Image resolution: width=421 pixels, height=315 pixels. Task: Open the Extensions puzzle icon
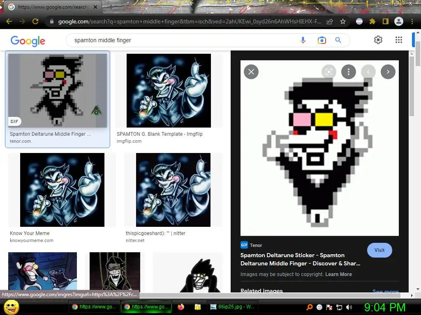click(372, 21)
